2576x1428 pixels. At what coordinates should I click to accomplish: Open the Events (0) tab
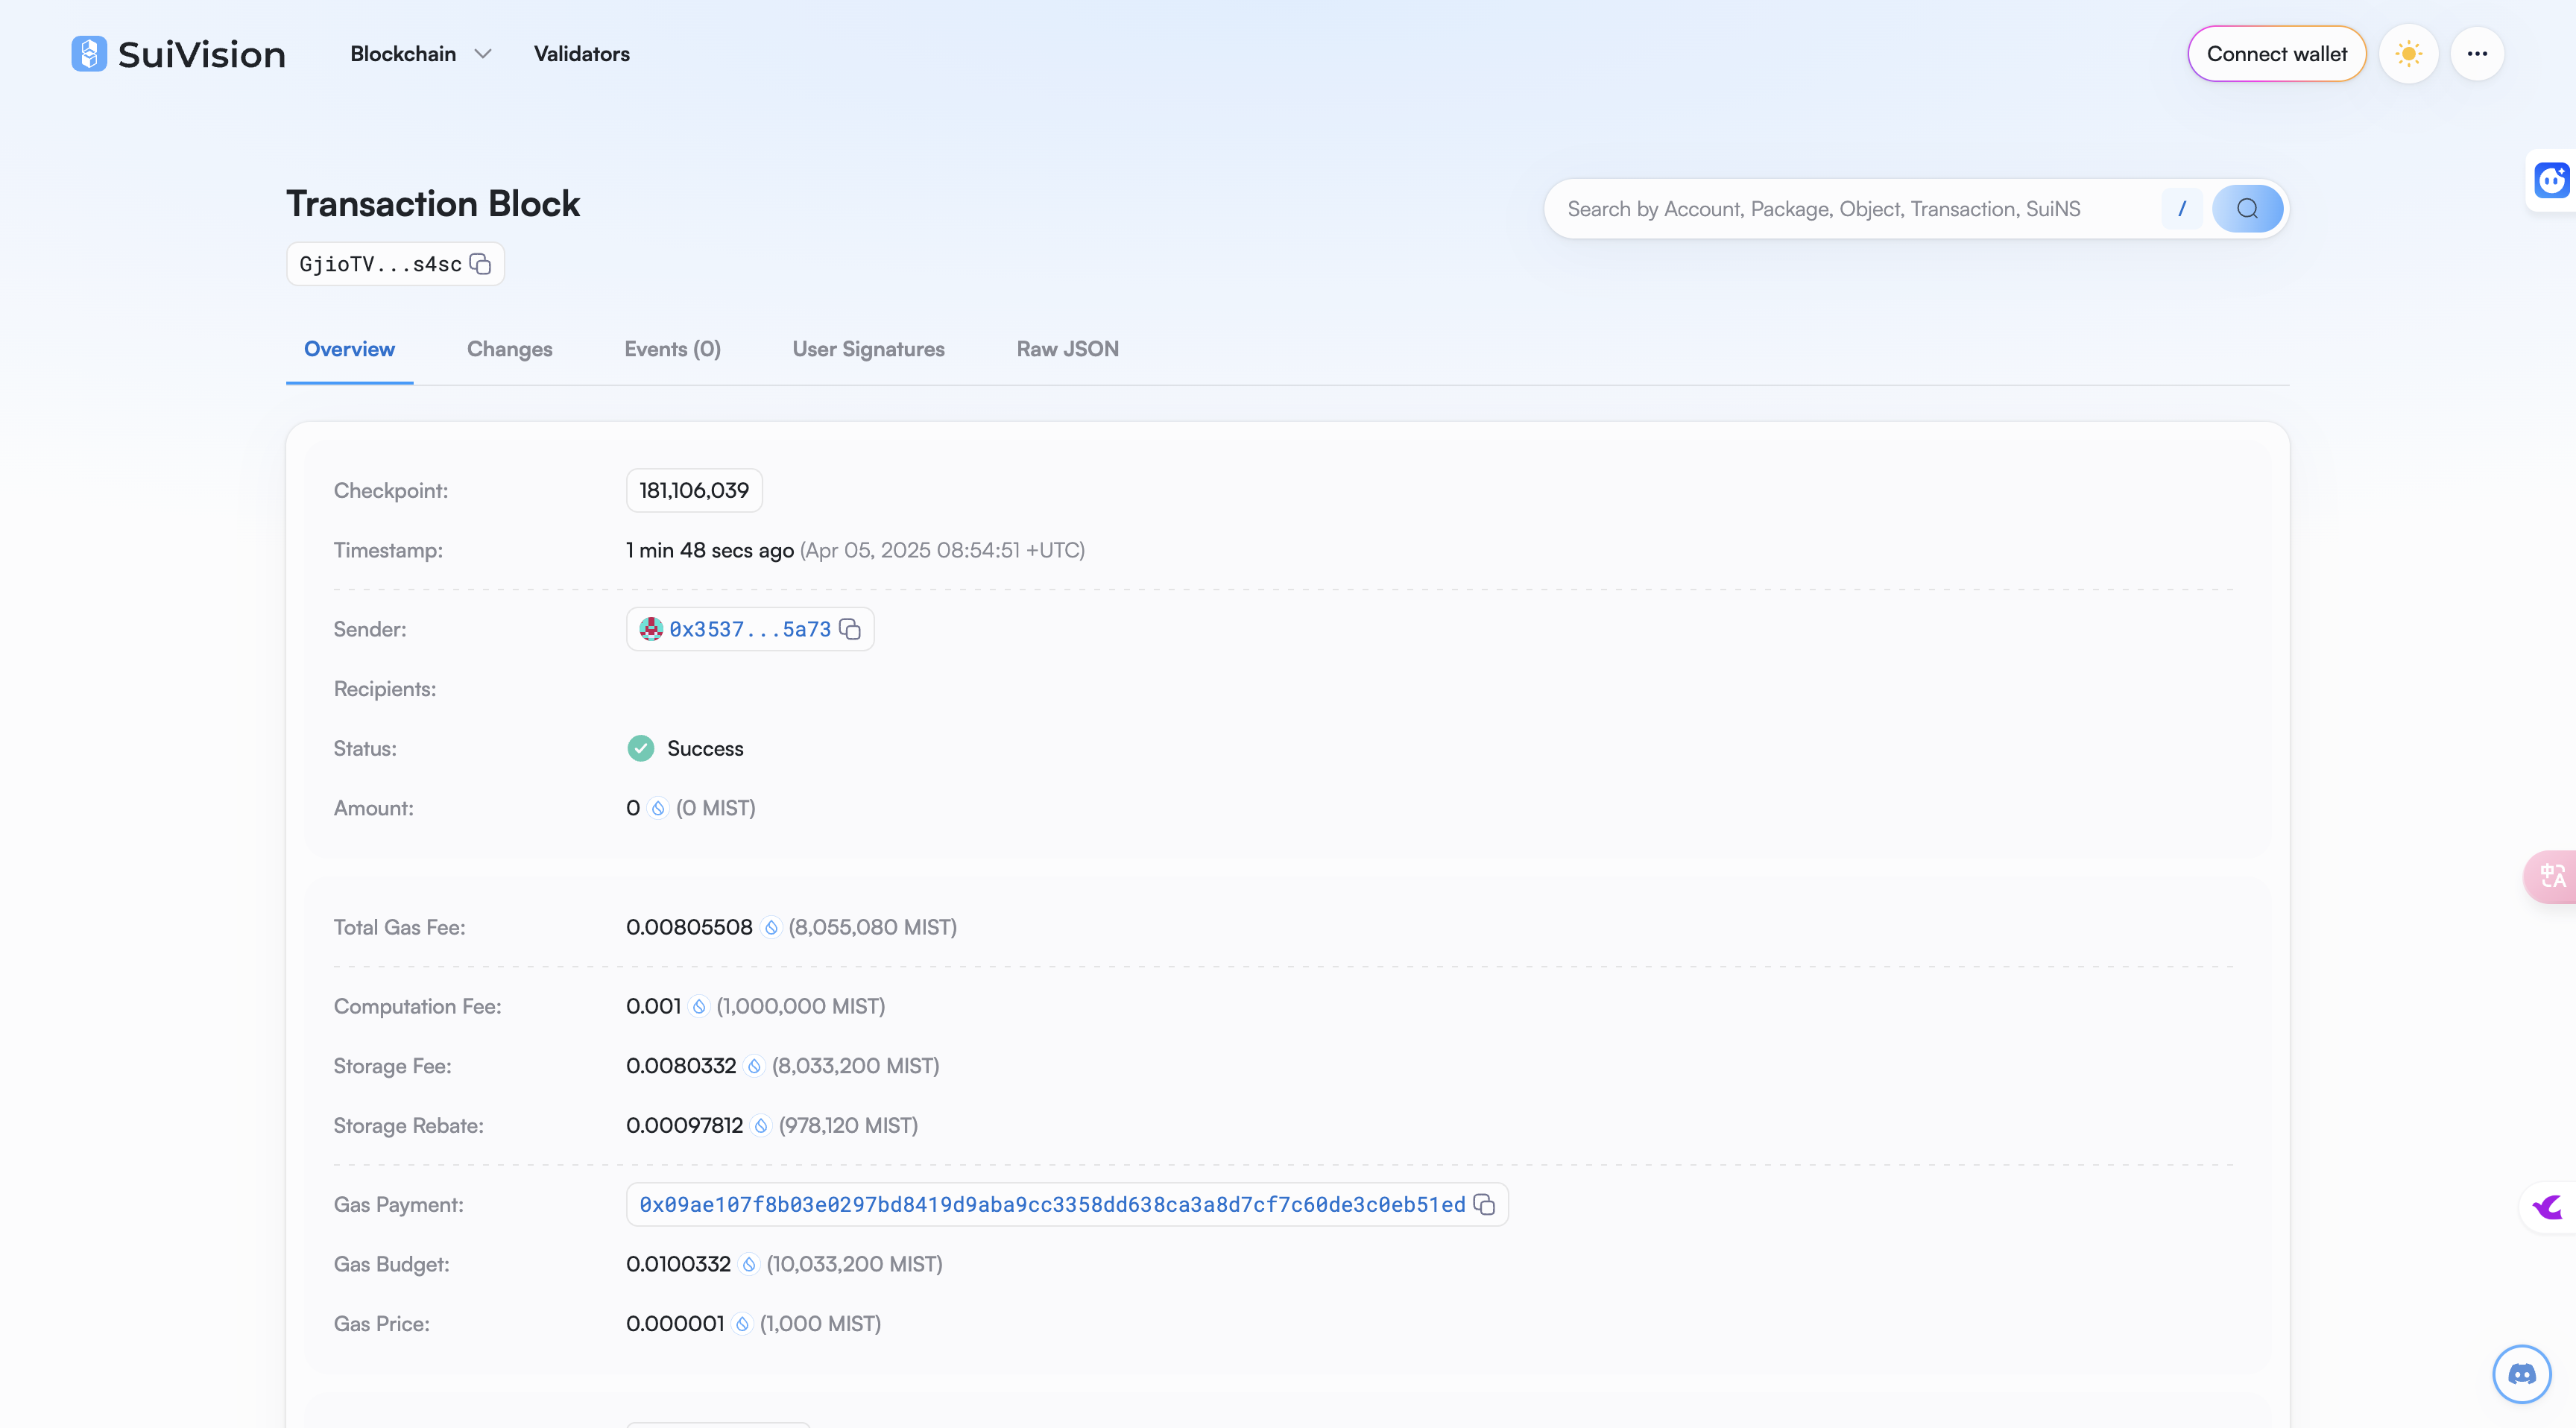pyautogui.click(x=672, y=349)
